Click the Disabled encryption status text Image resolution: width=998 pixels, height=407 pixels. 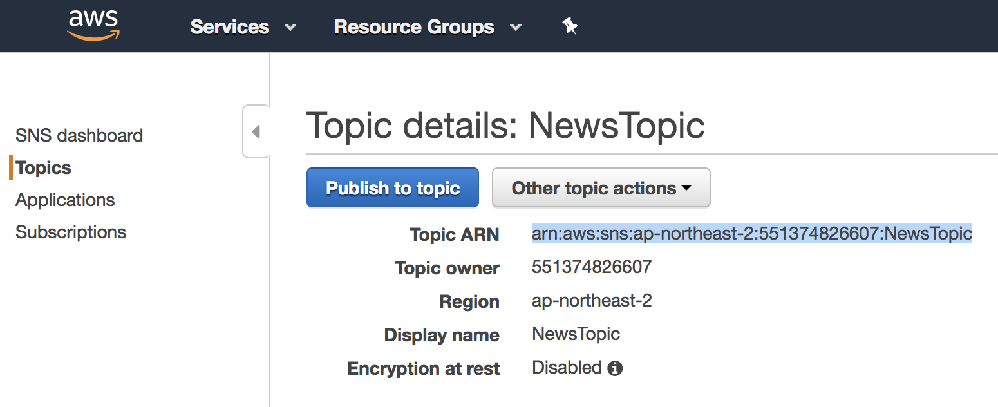pos(567,367)
